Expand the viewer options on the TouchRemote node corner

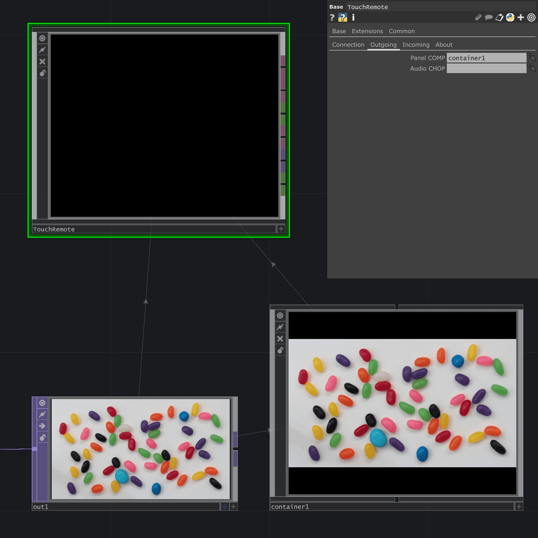(x=281, y=229)
